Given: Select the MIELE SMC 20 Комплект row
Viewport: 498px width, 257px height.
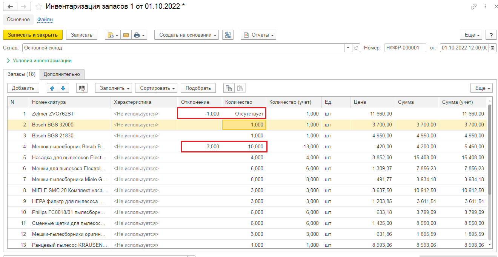Looking at the screenshot, I should pyautogui.click(x=247, y=190).
